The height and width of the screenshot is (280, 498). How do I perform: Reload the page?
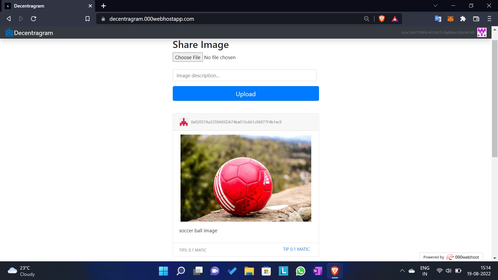[33, 19]
